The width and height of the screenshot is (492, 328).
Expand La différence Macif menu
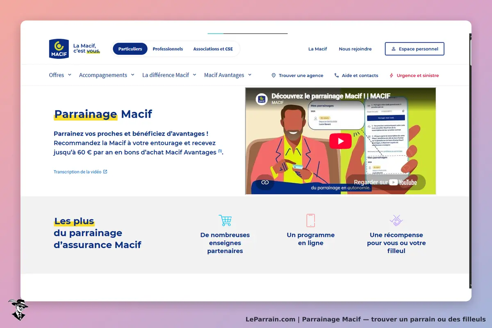click(169, 75)
